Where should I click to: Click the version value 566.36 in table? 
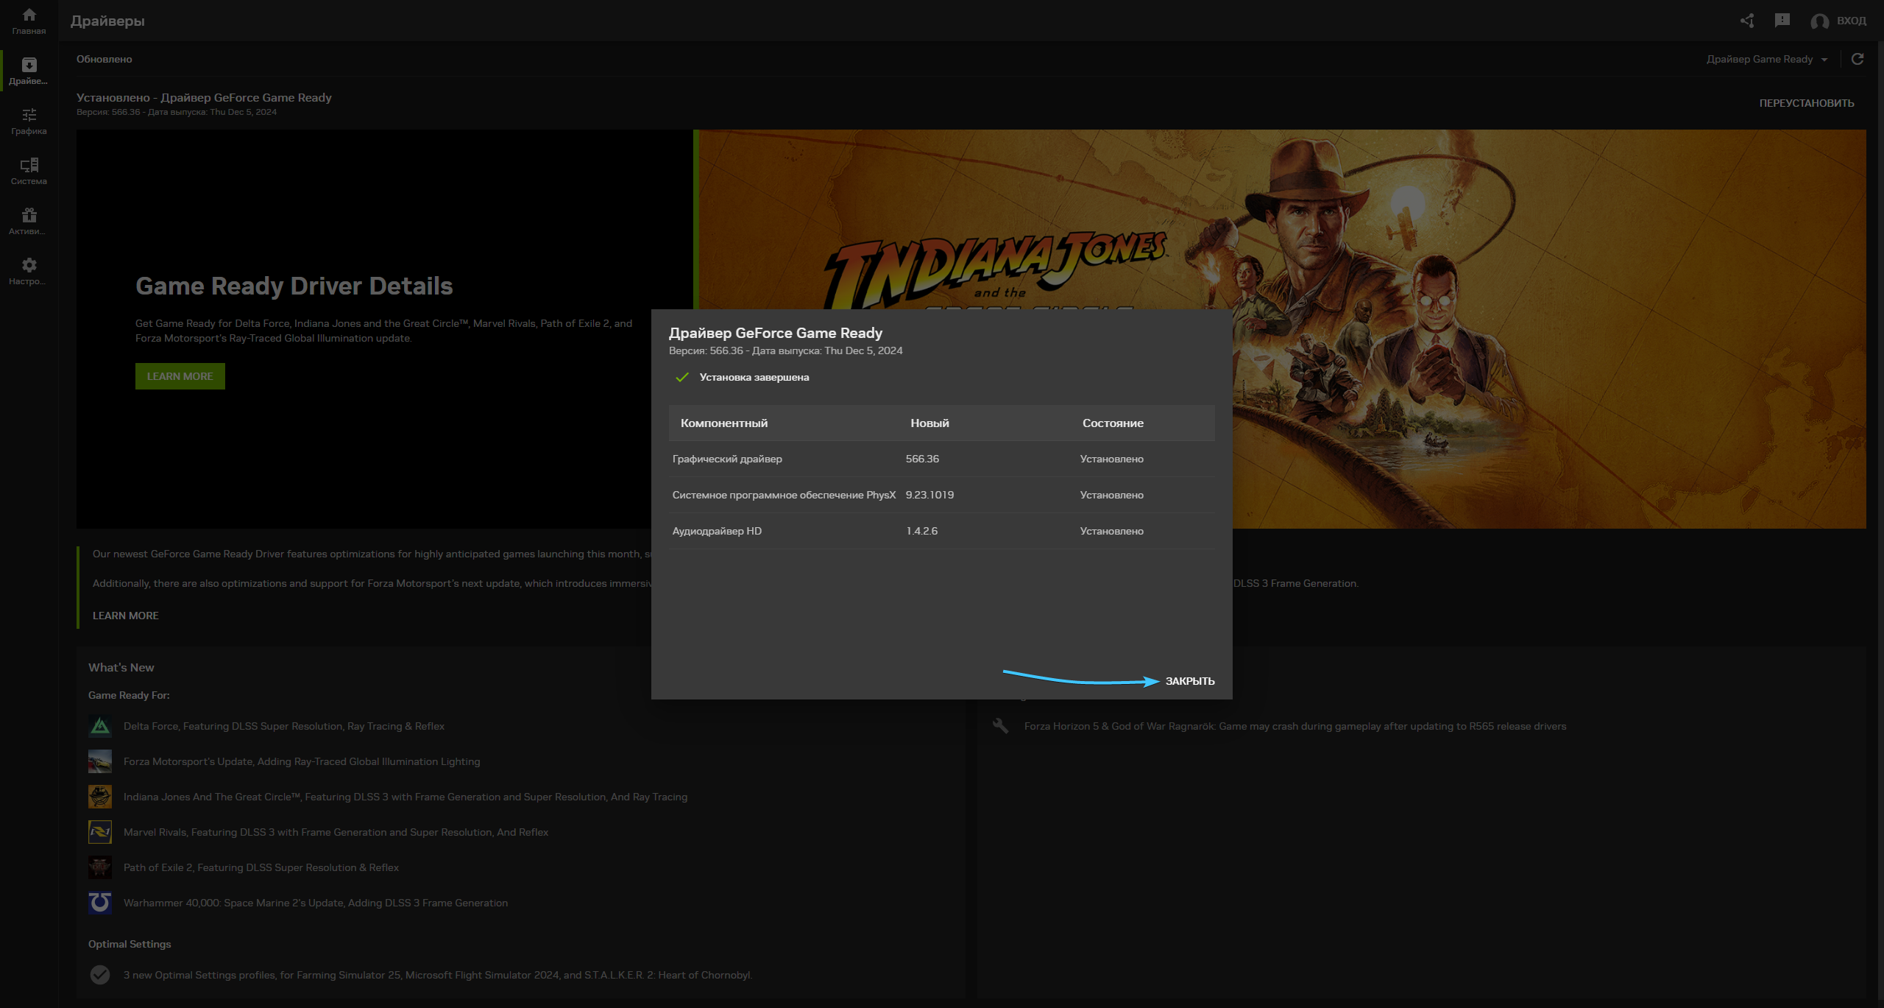(922, 459)
